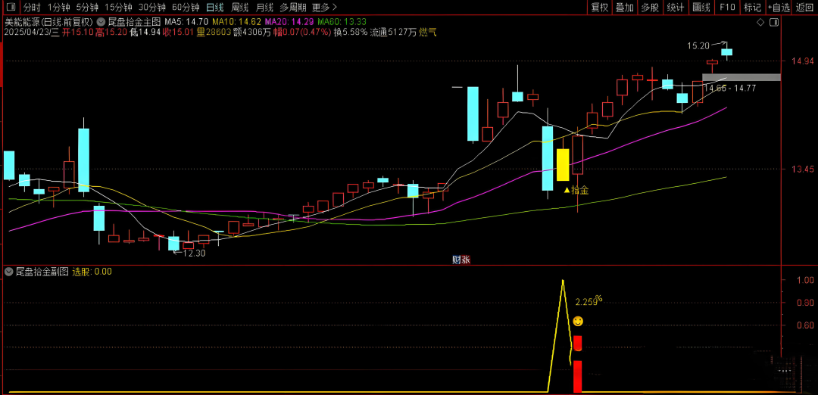
Task: Open the 更多 periods expander
Action: [x=324, y=8]
